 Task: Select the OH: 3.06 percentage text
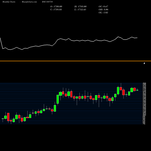[x=104, y=10]
